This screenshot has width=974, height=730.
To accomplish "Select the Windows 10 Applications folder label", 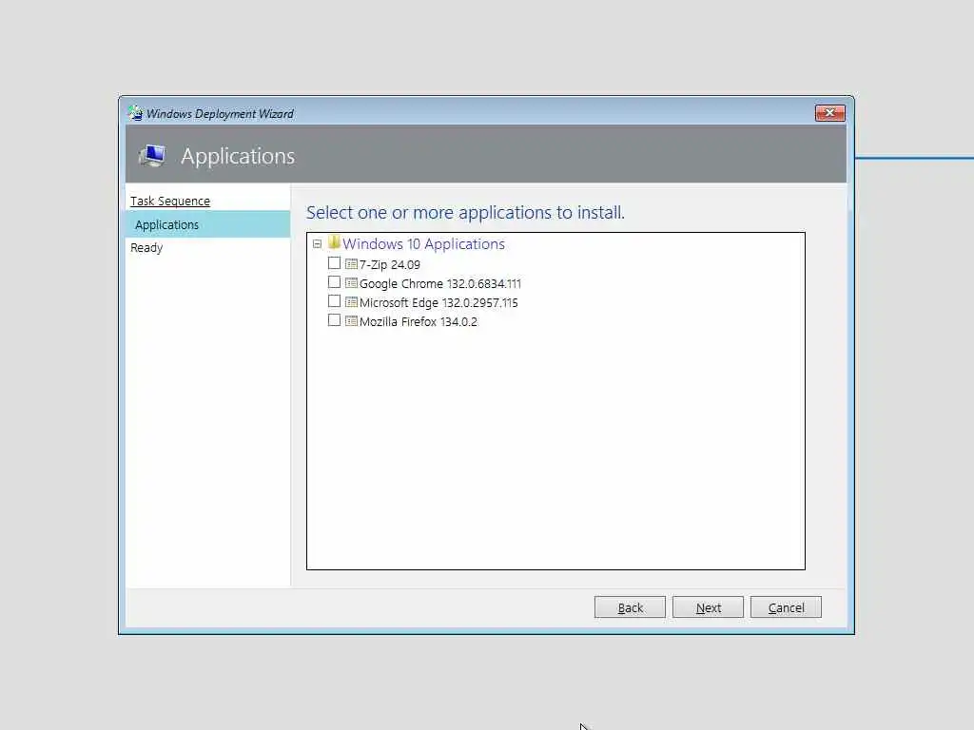I will click(x=423, y=244).
